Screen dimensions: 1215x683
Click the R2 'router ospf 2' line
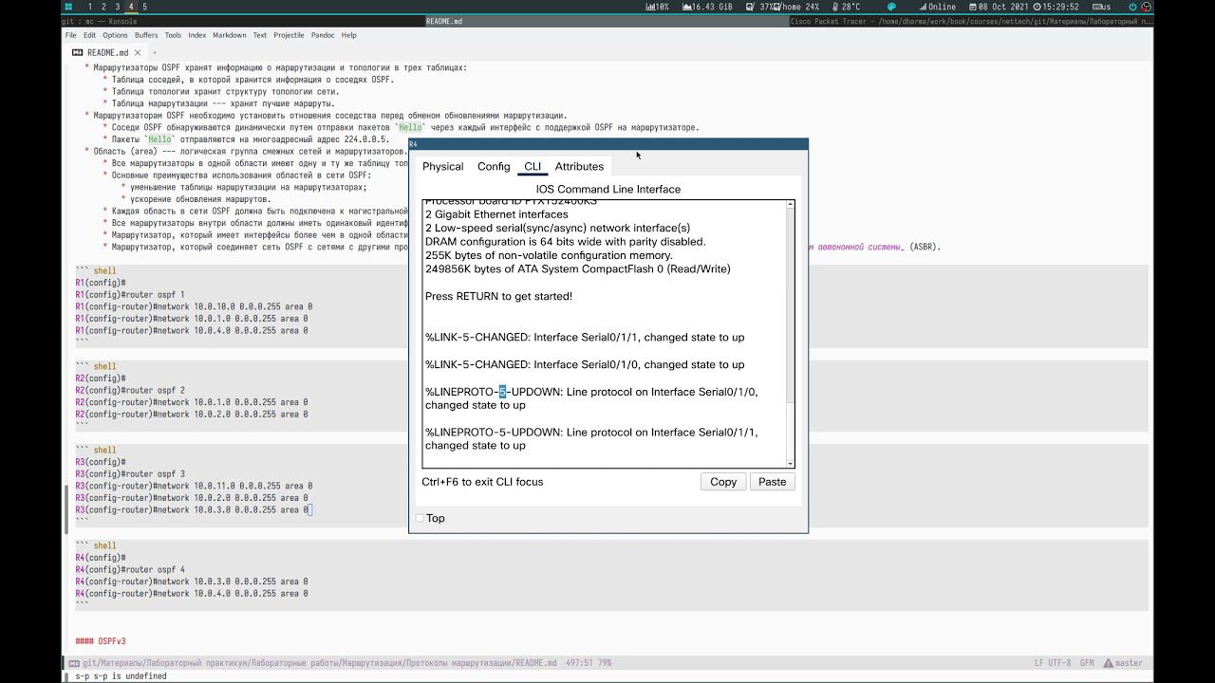point(130,390)
